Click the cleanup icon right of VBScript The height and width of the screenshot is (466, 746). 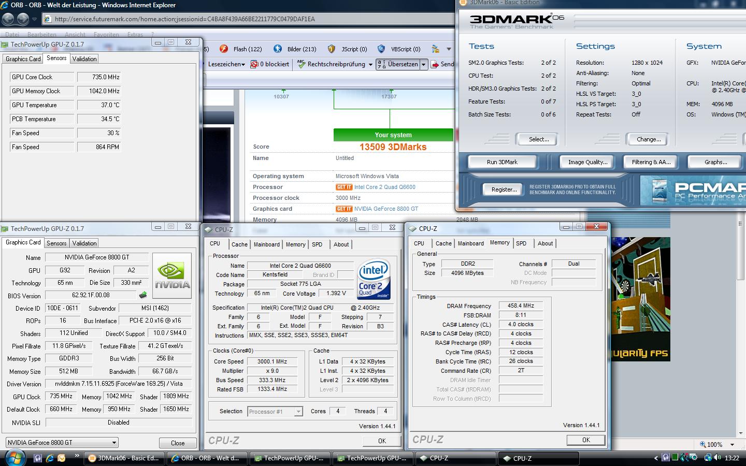pyautogui.click(x=435, y=49)
